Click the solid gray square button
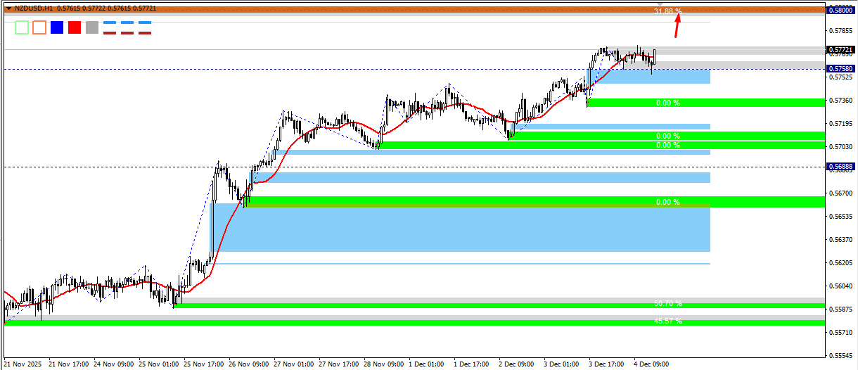This screenshot has width=858, height=370. click(92, 27)
